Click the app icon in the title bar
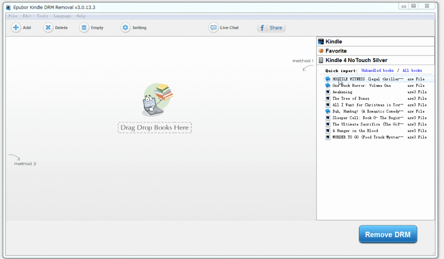 pyautogui.click(x=9, y=7)
